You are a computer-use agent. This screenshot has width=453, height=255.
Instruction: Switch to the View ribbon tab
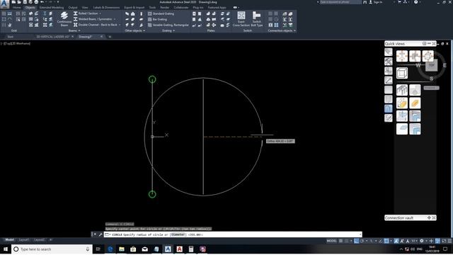pyautogui.click(x=85, y=8)
